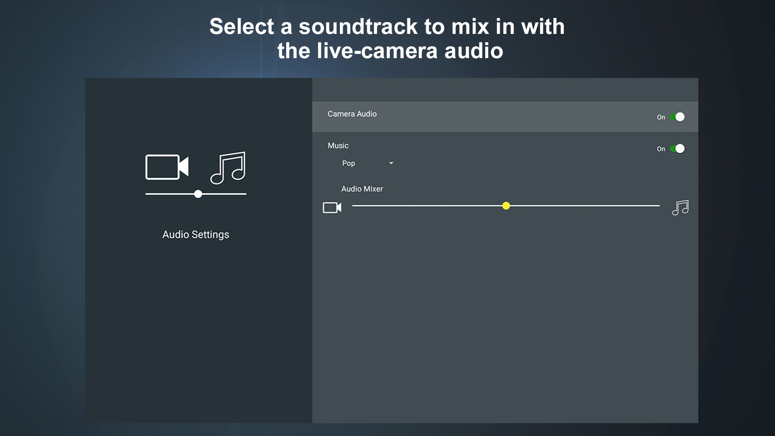Click the Audio Settings label
Screen dimensions: 775x436
coord(196,235)
